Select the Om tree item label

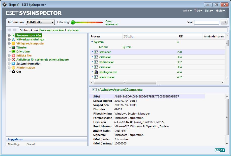(x=19, y=72)
